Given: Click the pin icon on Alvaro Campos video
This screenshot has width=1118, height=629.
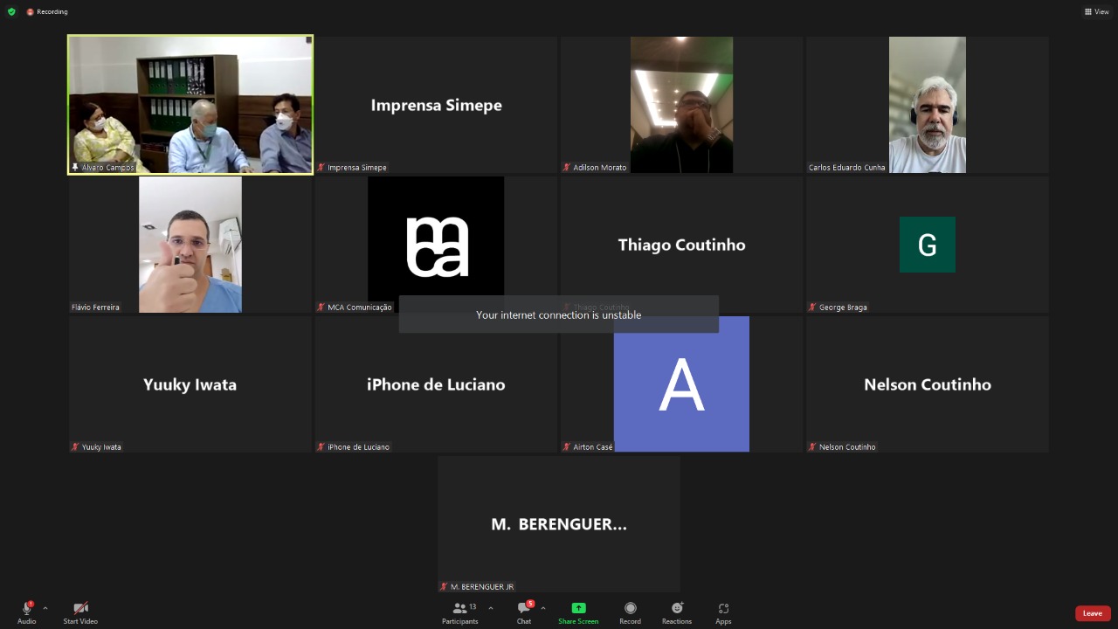Looking at the screenshot, I should pos(75,167).
